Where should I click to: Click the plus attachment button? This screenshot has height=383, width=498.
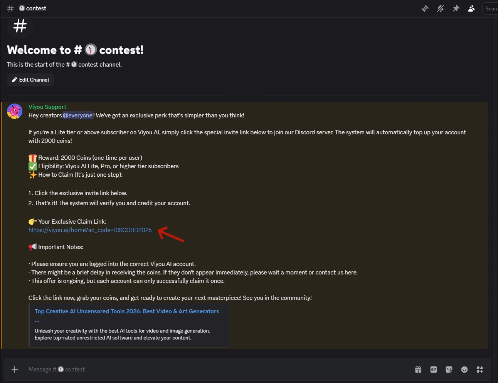tap(15, 370)
